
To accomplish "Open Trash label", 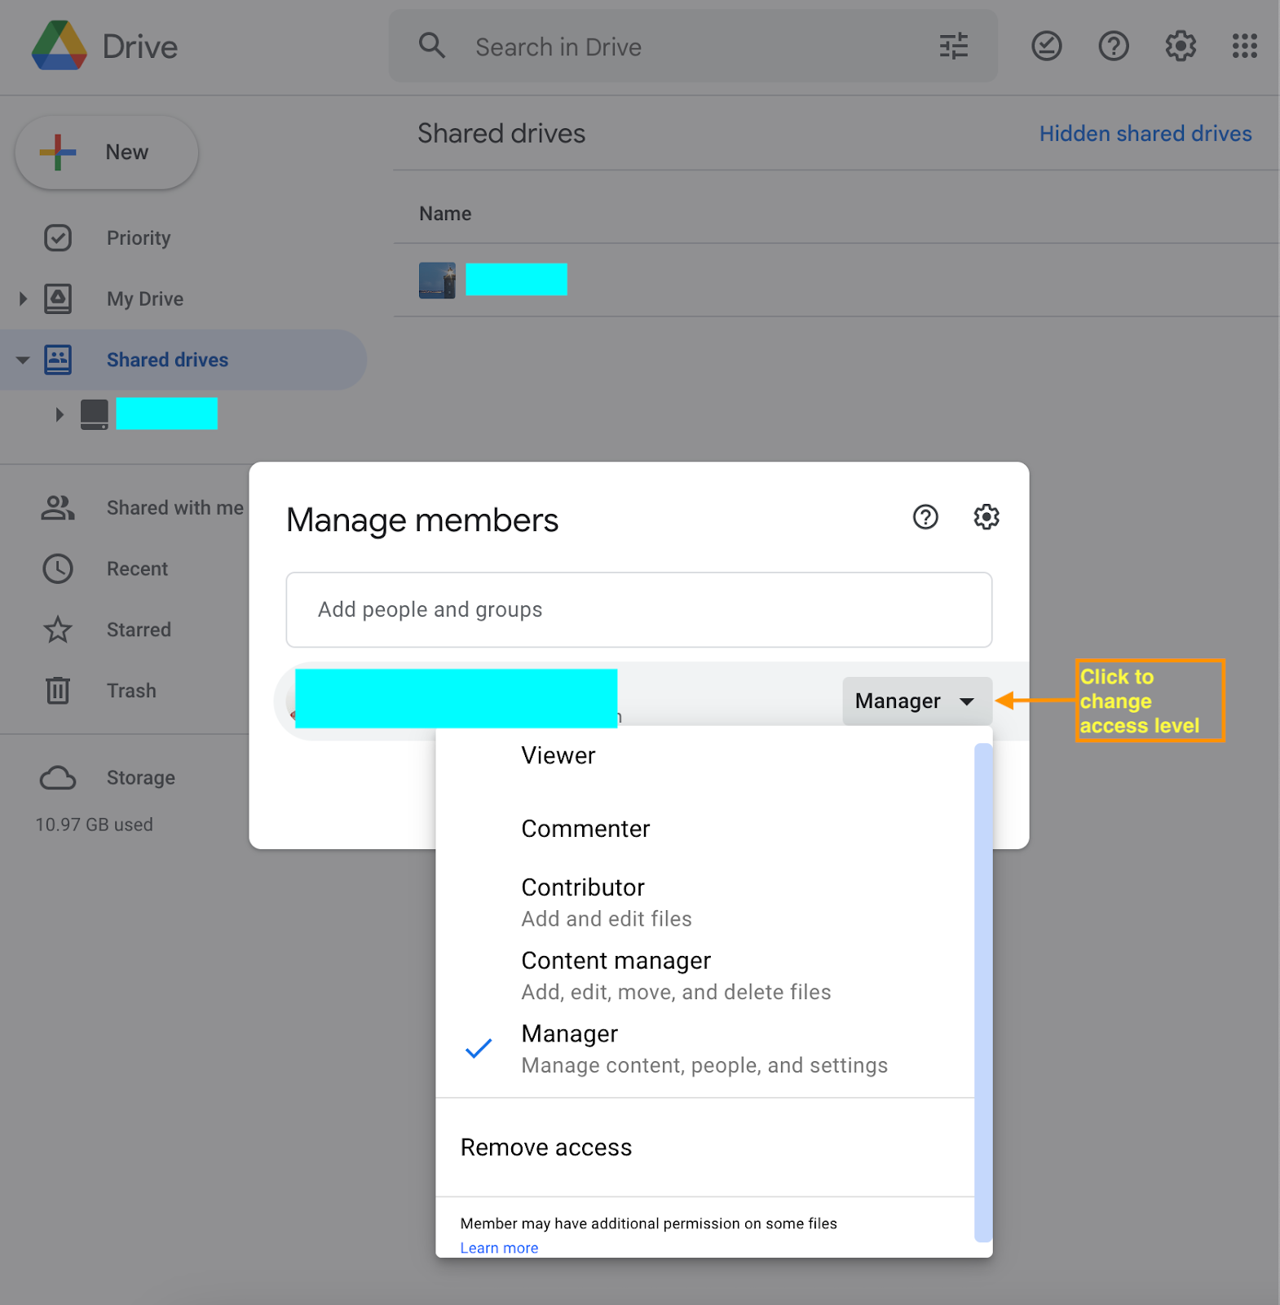I will 131,691.
